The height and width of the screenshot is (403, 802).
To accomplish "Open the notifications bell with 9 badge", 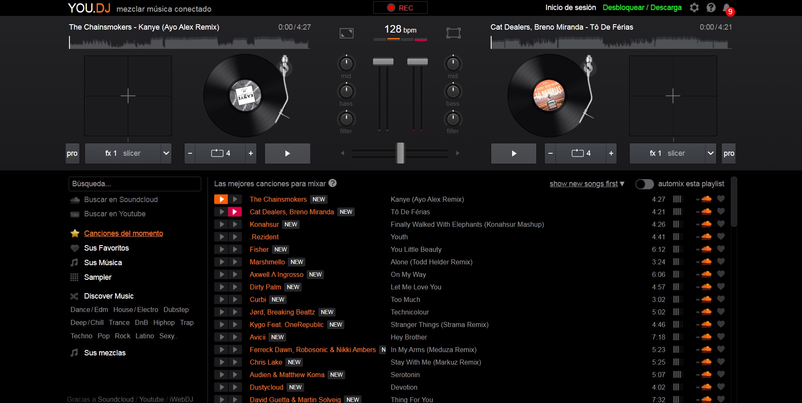I will 727,8.
